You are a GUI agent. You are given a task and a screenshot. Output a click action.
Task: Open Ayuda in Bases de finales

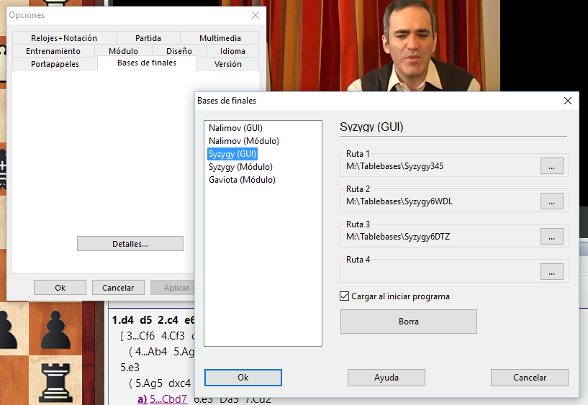(386, 378)
